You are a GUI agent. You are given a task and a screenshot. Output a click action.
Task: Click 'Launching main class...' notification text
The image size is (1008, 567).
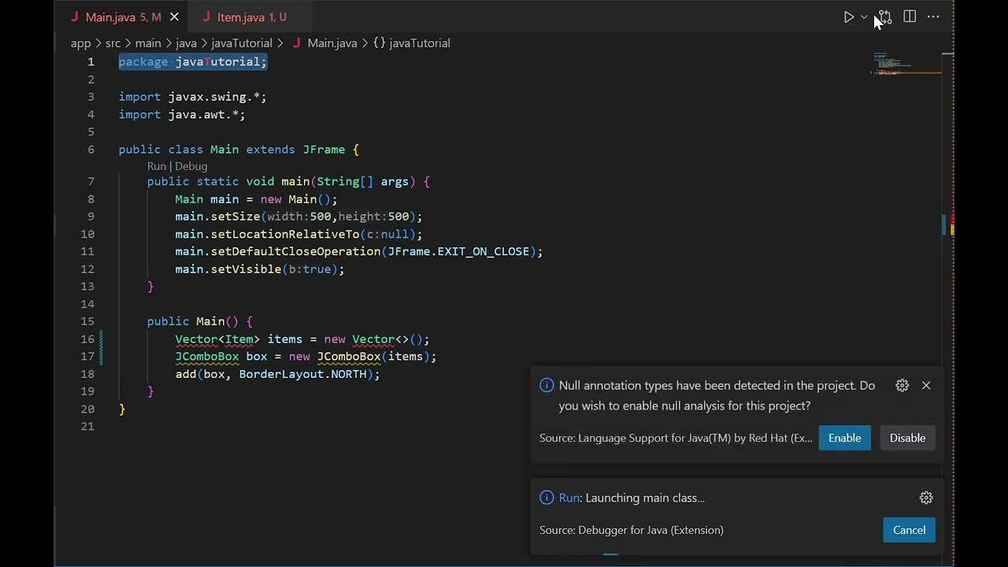point(645,498)
